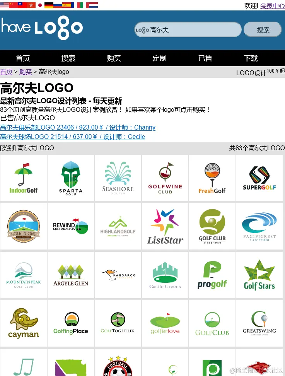285x376 pixels.
Task: Open the Seashore Golfer logo
Action: [x=118, y=178]
